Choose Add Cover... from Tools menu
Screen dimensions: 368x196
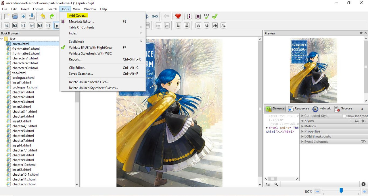78,15
